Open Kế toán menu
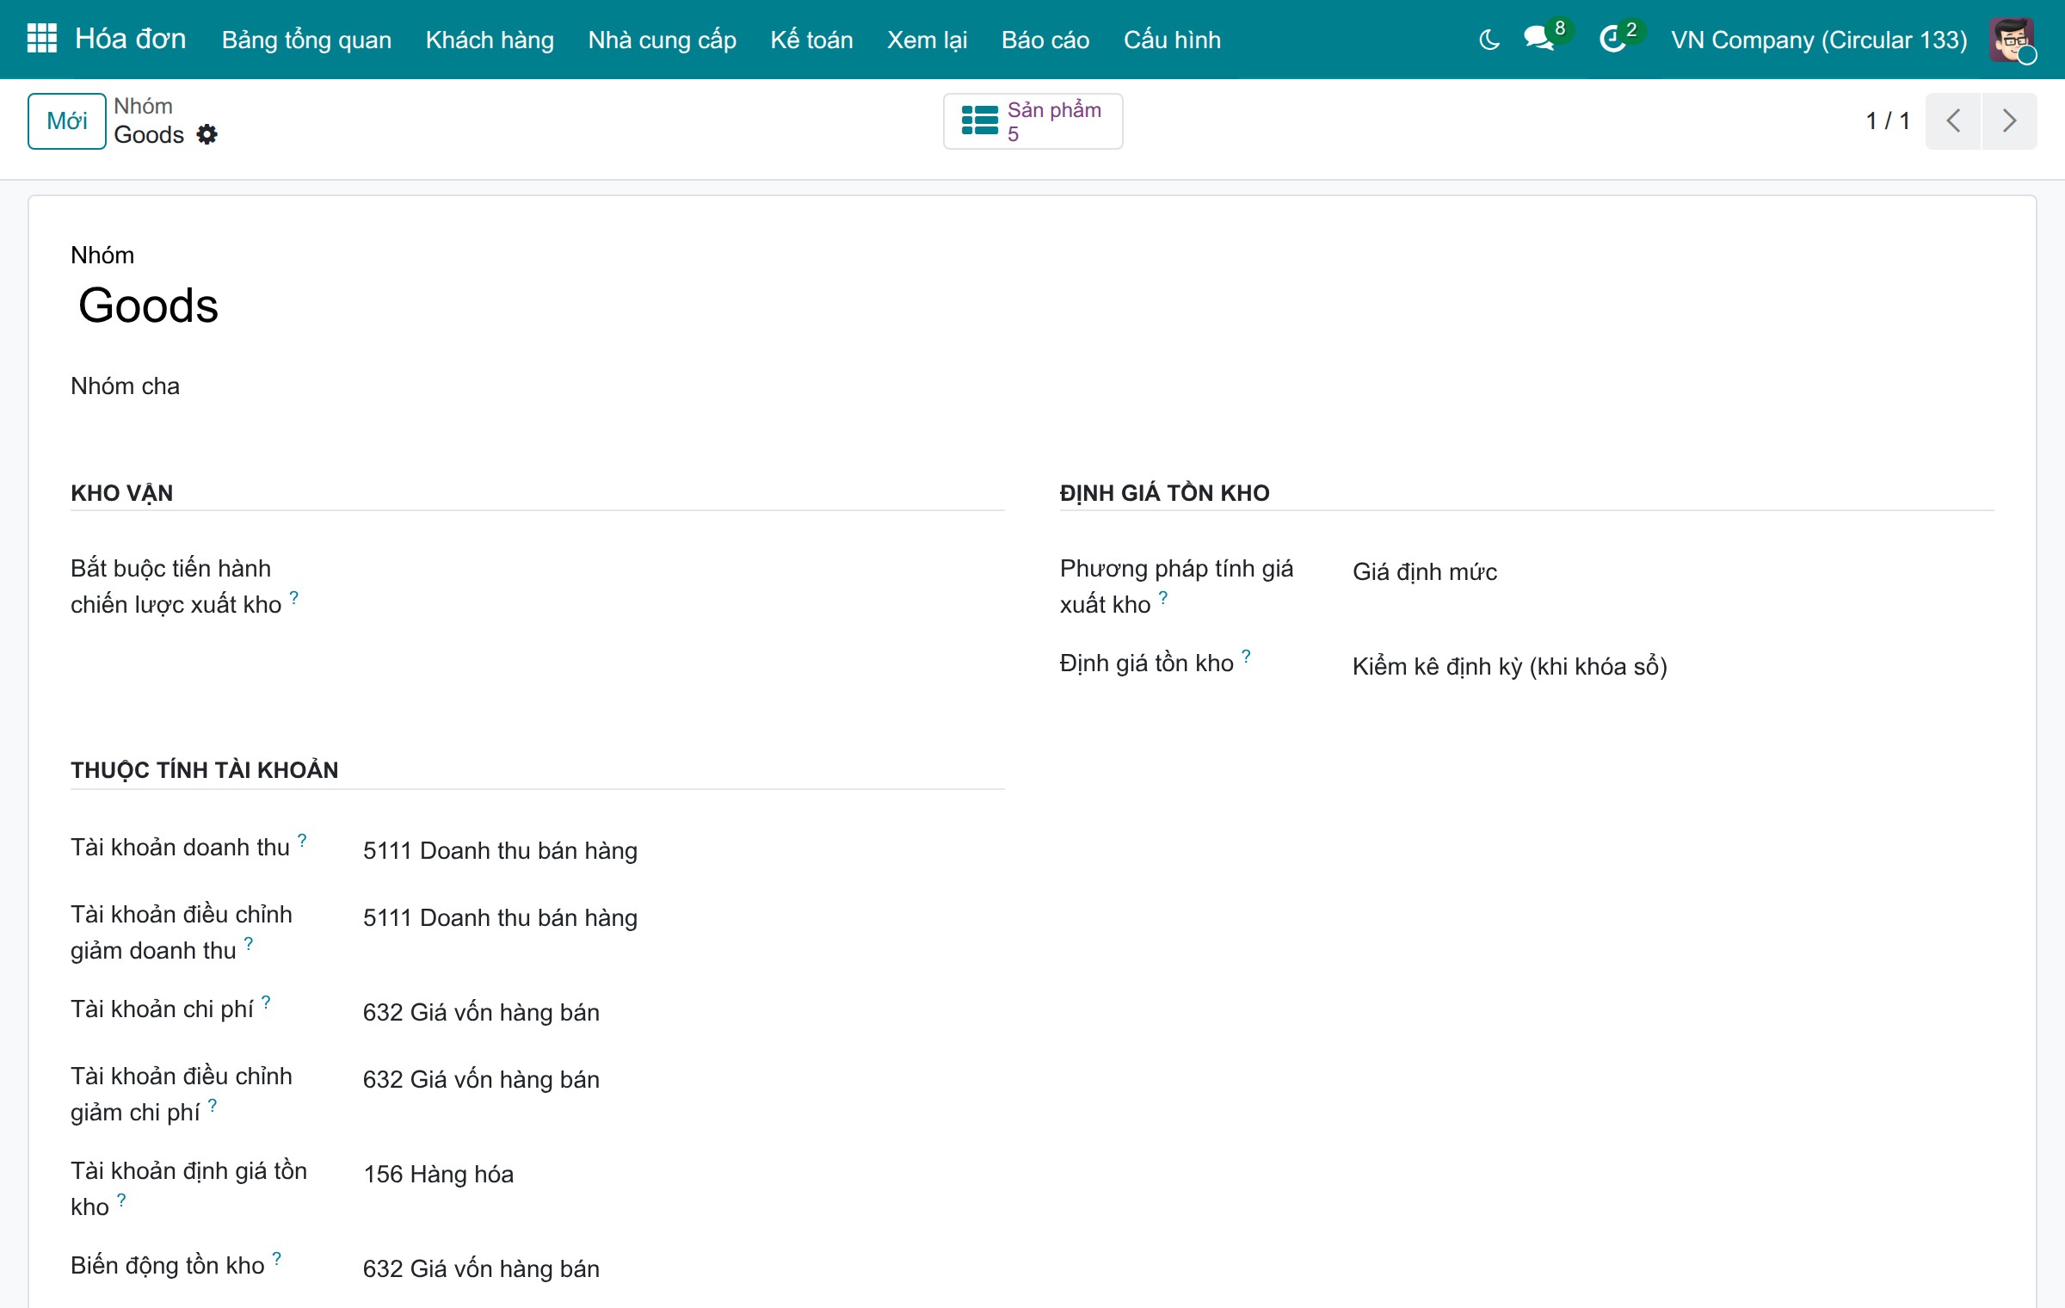The height and width of the screenshot is (1308, 2065). [x=811, y=40]
